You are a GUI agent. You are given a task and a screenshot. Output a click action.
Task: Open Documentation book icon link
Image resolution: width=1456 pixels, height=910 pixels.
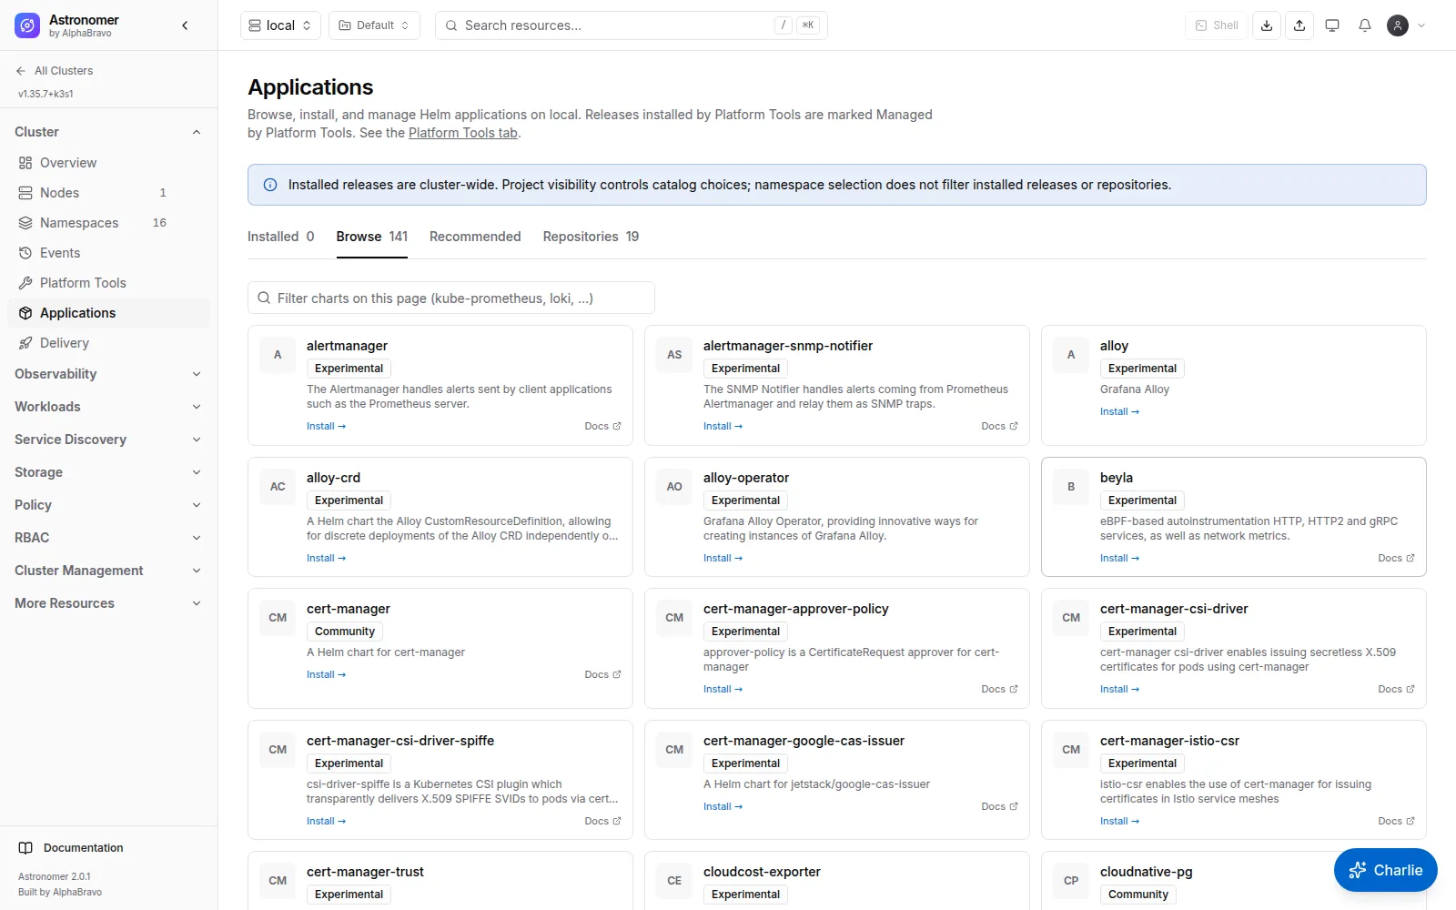point(71,848)
